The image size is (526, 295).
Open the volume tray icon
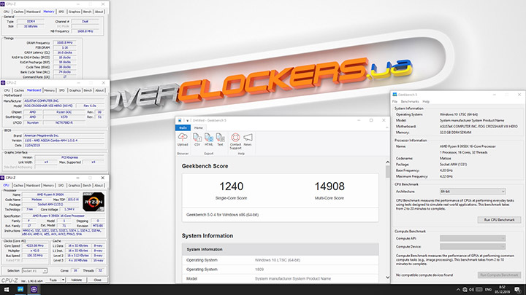[x=471, y=290]
